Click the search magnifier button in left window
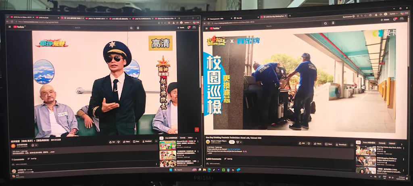 131,28
